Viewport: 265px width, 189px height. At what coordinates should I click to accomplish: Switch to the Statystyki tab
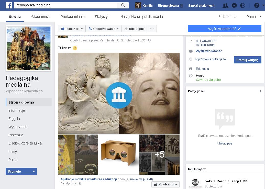pos(102,17)
